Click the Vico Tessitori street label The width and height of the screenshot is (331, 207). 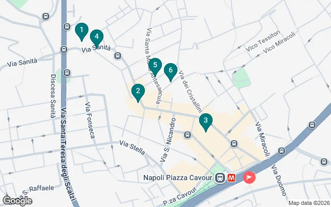[263, 40]
